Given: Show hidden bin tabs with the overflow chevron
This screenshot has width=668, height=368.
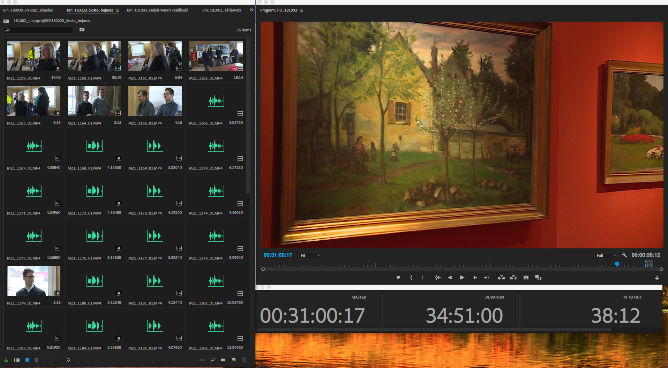Looking at the screenshot, I should 252,10.
